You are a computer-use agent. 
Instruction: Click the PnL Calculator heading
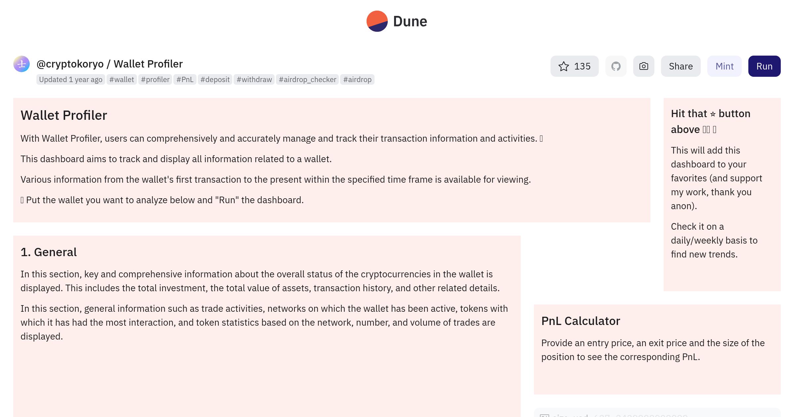[581, 321]
